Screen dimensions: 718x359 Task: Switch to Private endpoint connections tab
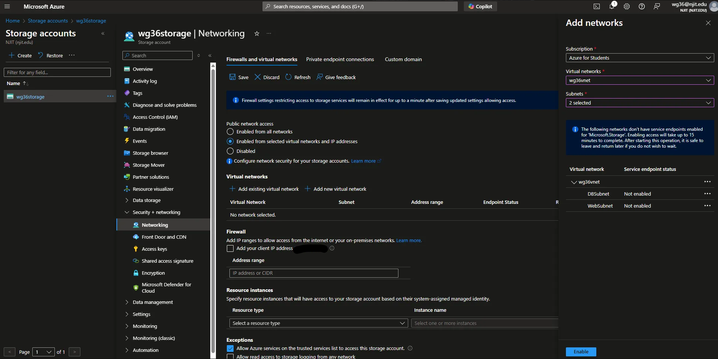click(340, 59)
